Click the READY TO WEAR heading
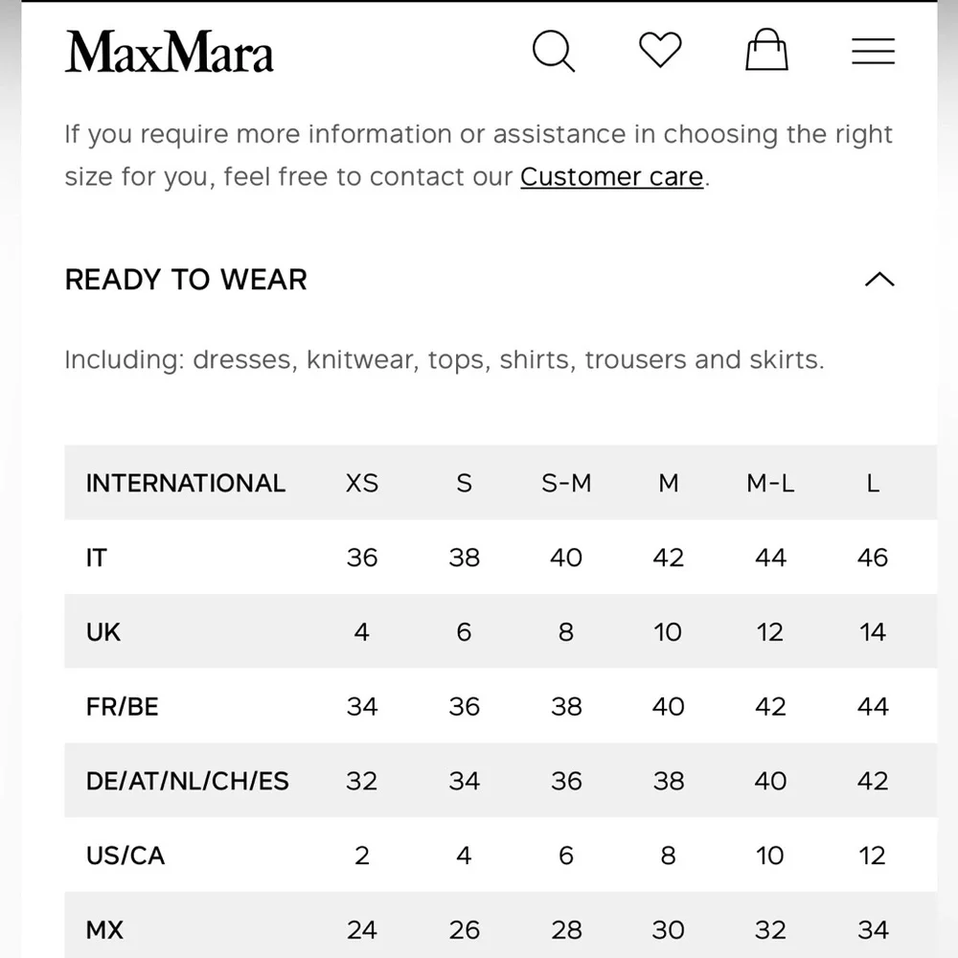 coord(185,279)
